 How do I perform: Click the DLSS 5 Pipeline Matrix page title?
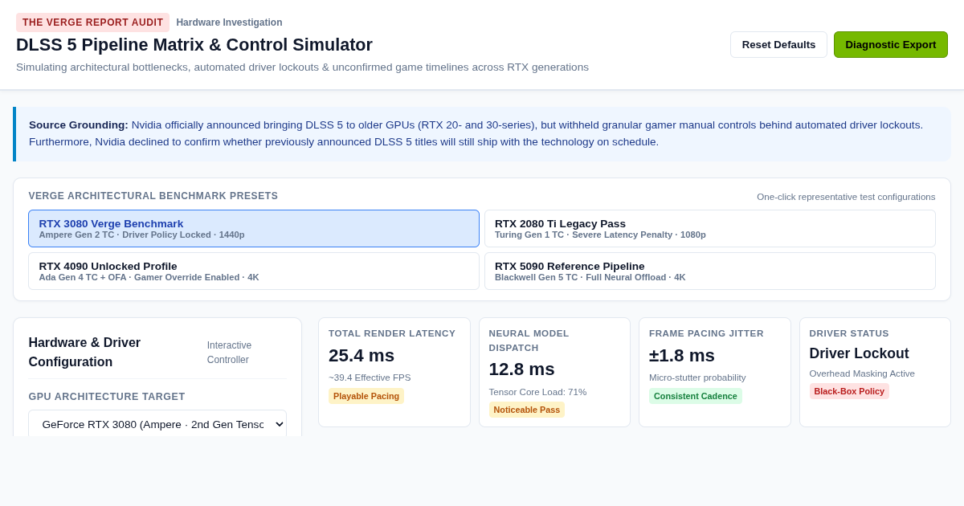pyautogui.click(x=194, y=45)
